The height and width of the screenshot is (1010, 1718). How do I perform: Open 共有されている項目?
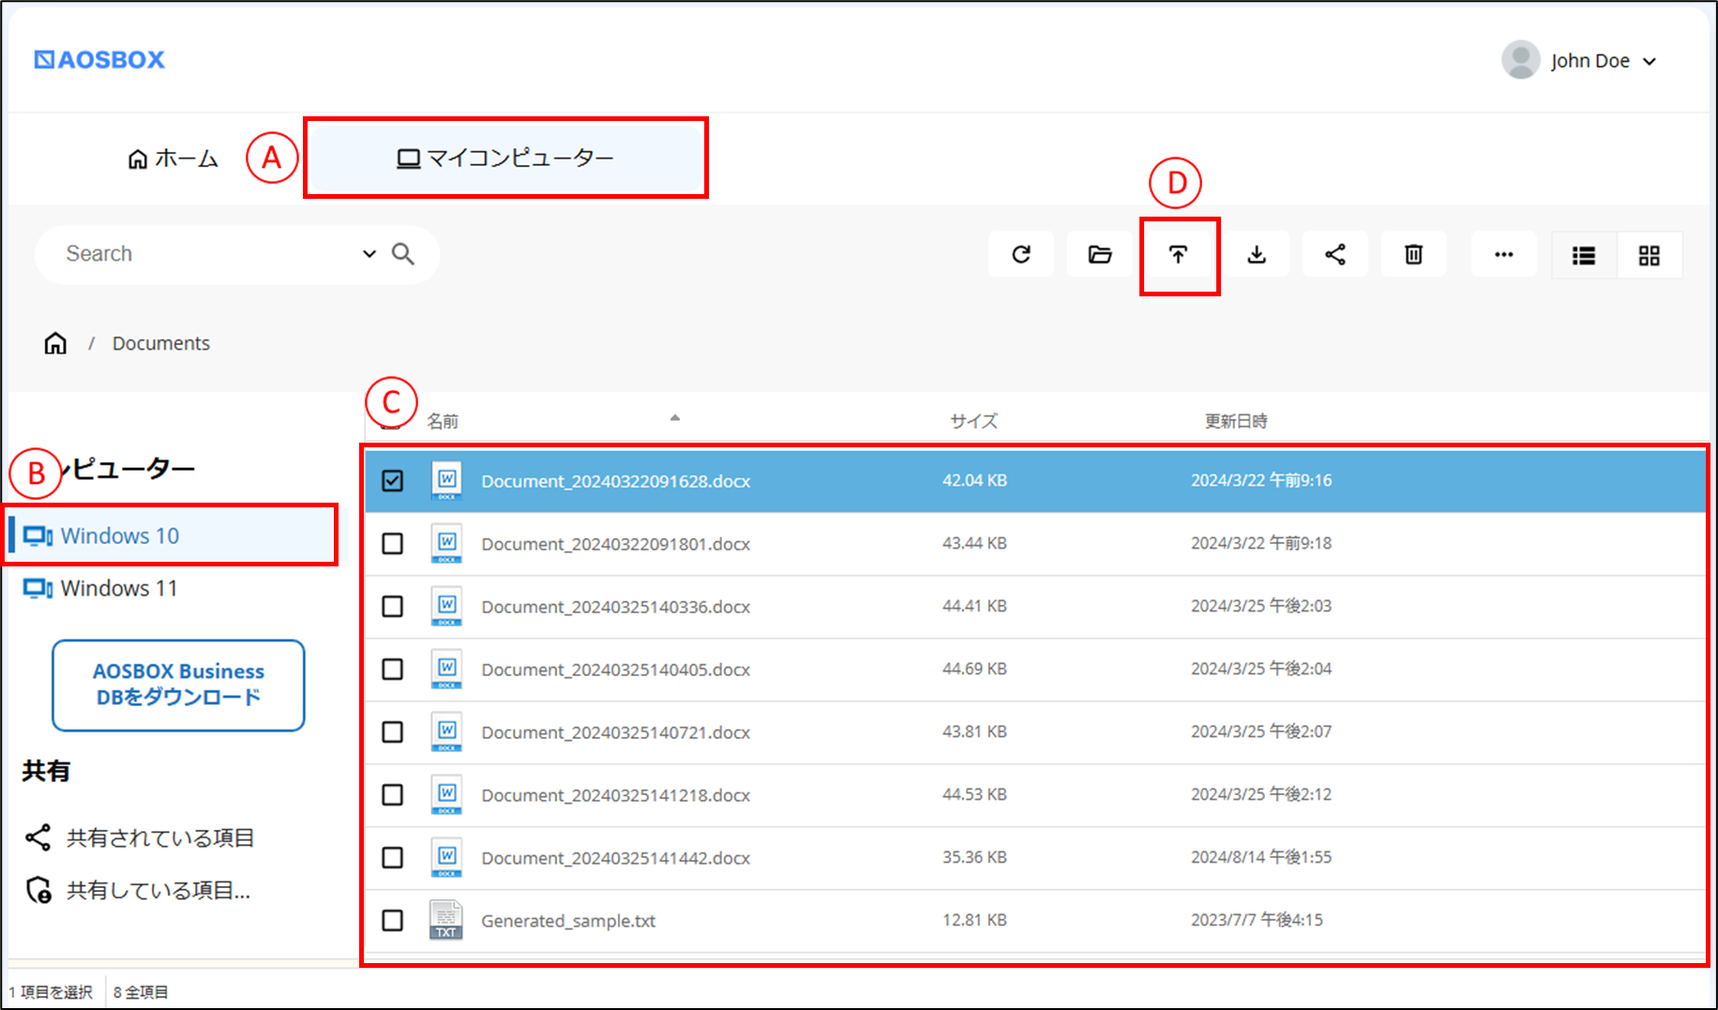coord(141,837)
